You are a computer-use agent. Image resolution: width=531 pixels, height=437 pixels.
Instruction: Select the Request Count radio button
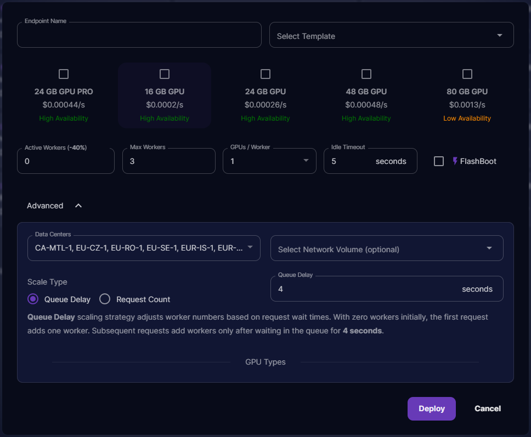pos(105,299)
